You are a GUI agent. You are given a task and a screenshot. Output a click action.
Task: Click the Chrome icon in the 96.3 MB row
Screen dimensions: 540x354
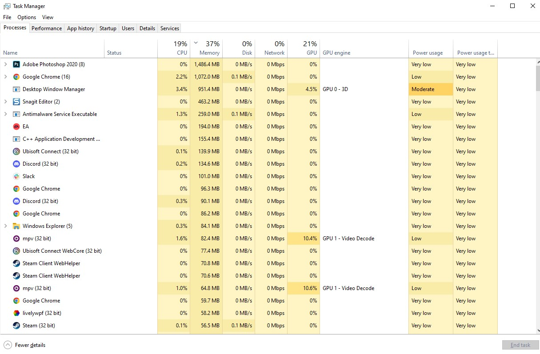point(16,189)
